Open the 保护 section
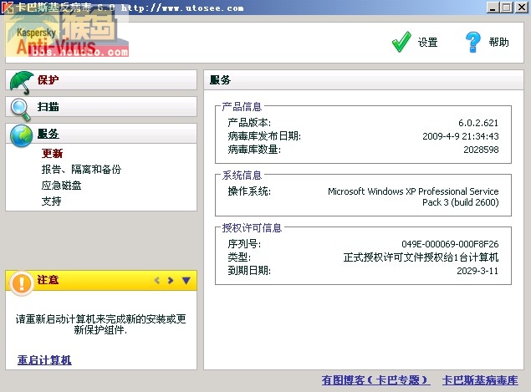The width and height of the screenshot is (531, 392). click(101, 80)
